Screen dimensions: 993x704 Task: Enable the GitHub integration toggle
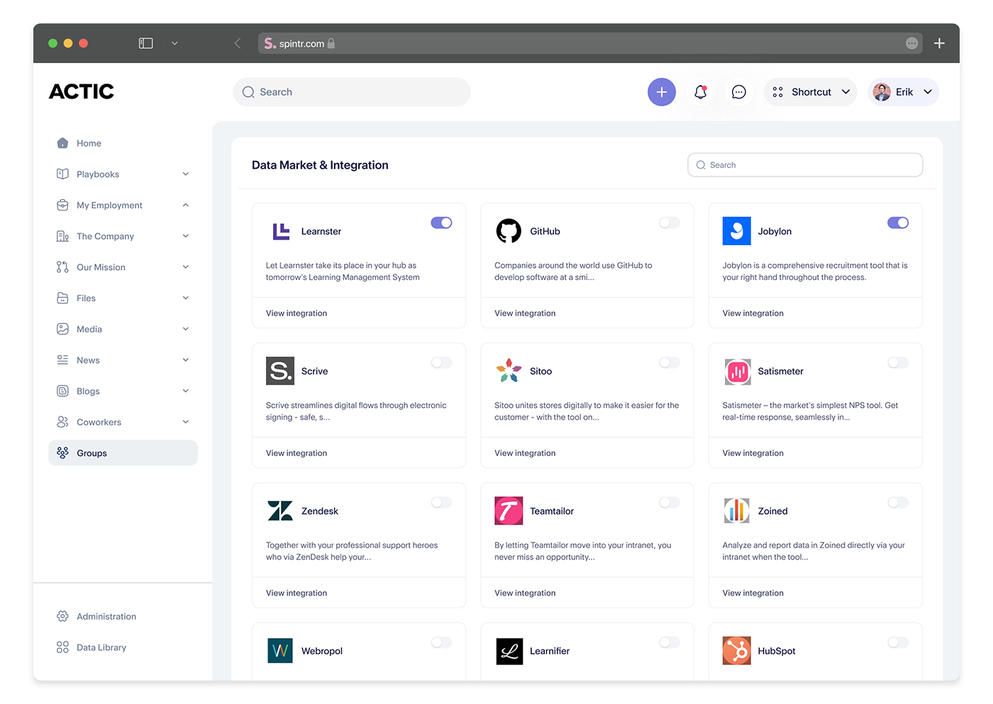coord(670,223)
